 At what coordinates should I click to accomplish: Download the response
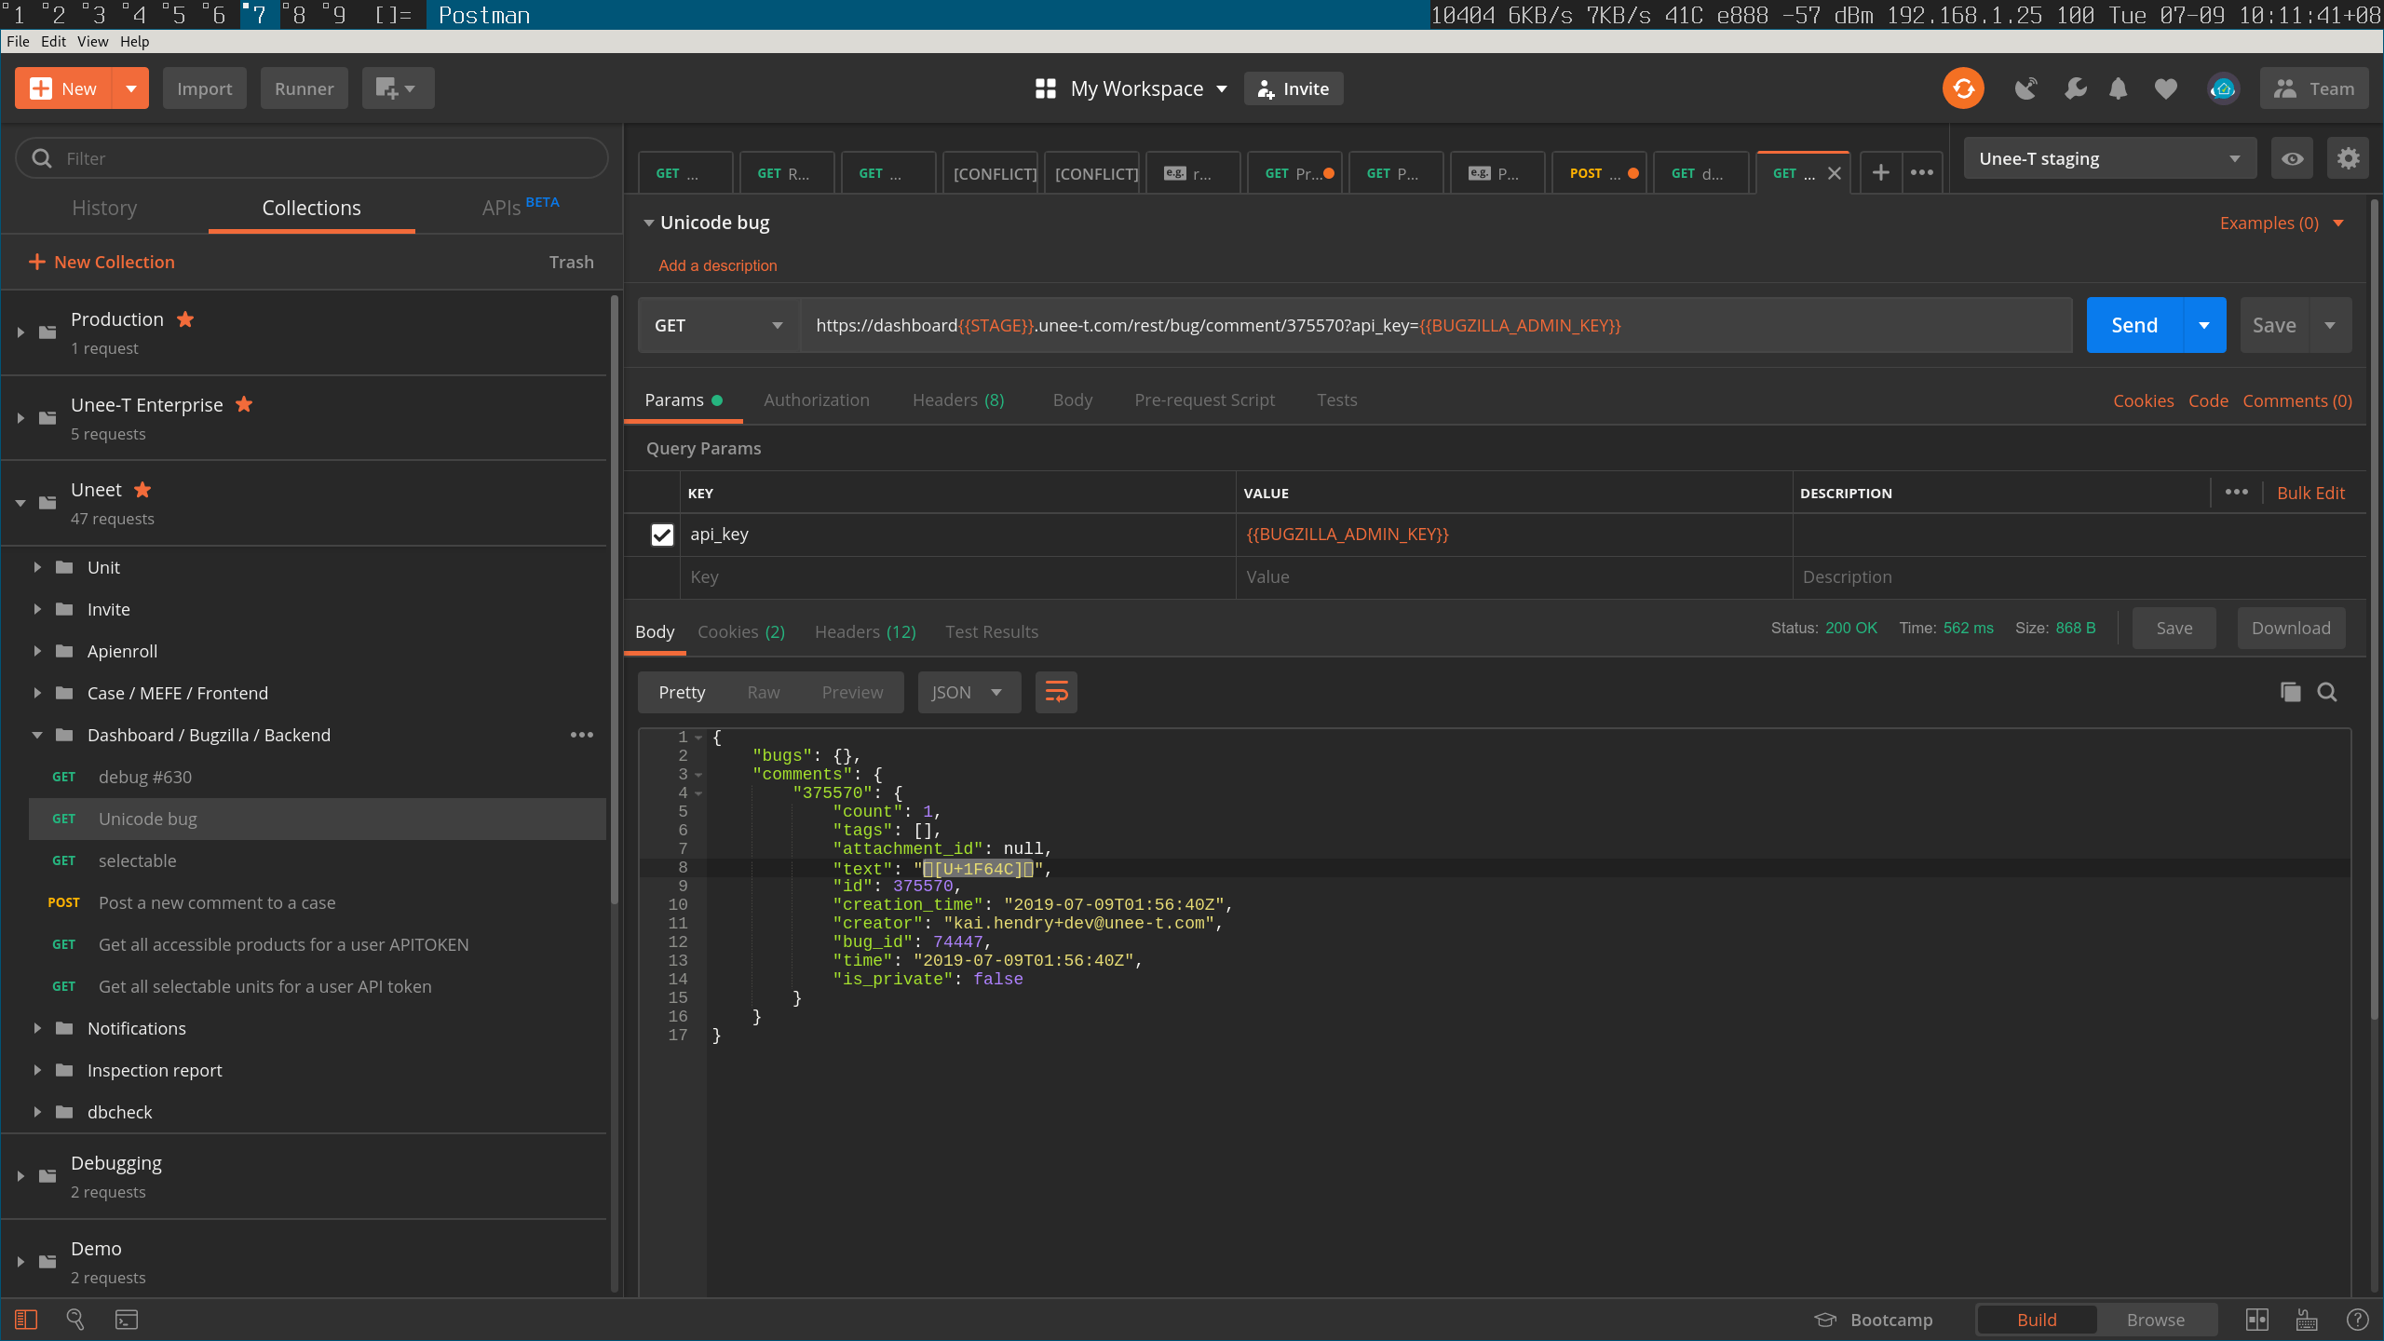(2291, 628)
